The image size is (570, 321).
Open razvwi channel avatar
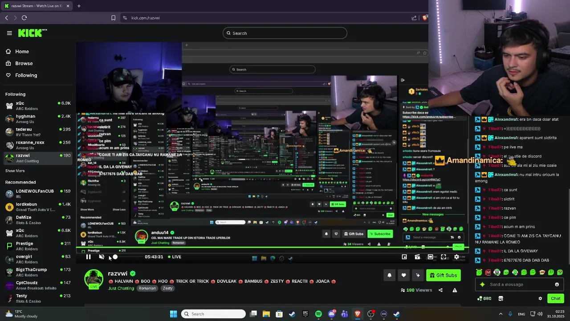[x=94, y=279]
